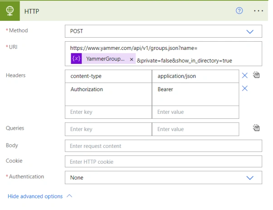Collapse with the Hide advanced options chevron
This screenshot has height=210, width=273.
click(x=69, y=196)
